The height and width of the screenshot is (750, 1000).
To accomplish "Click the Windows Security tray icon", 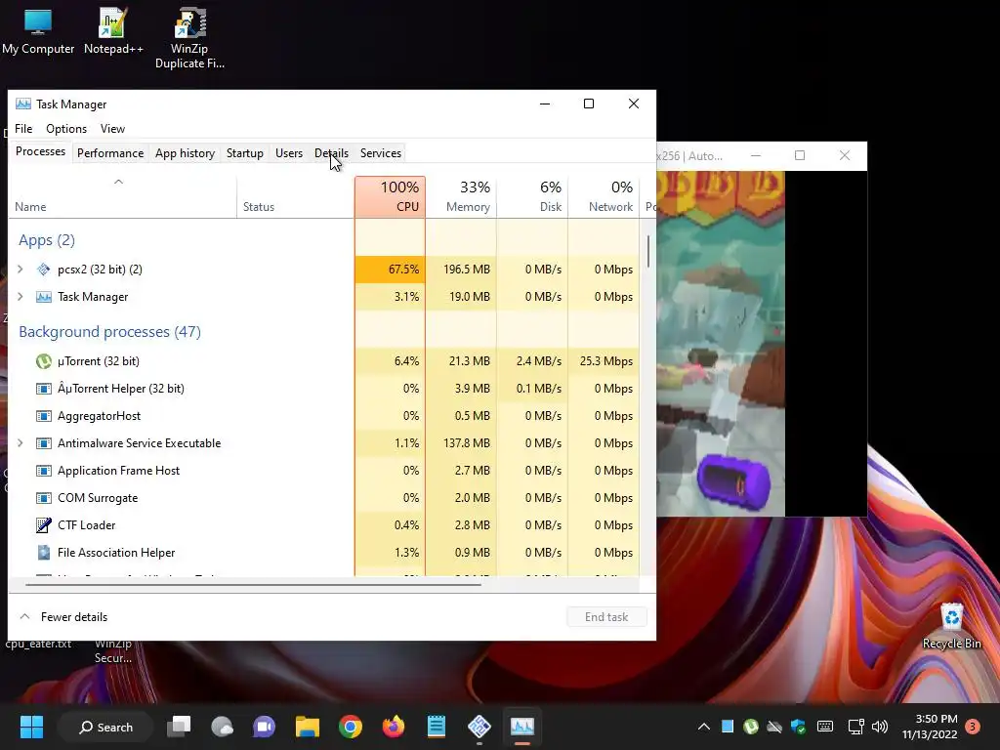I will 798,727.
